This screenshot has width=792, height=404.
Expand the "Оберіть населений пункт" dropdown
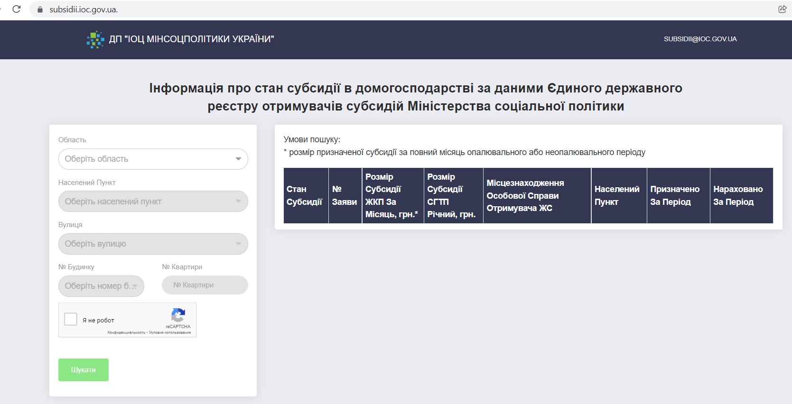[x=153, y=202]
